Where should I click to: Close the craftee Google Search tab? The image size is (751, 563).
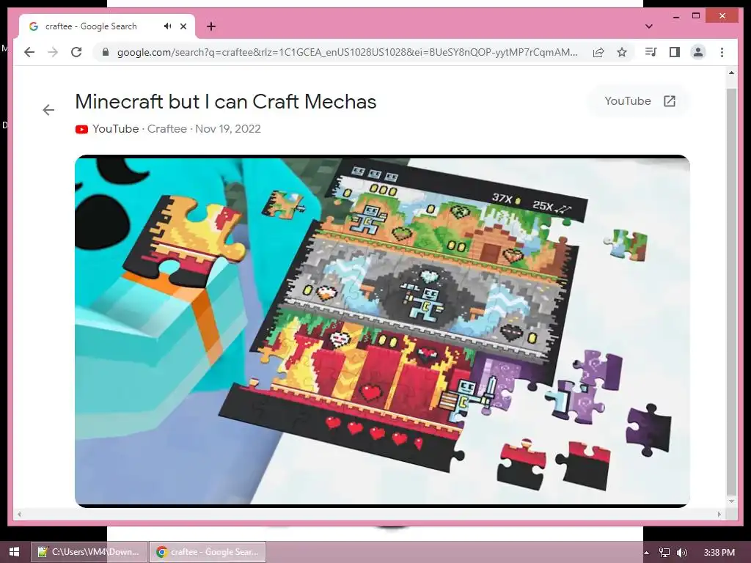(183, 26)
